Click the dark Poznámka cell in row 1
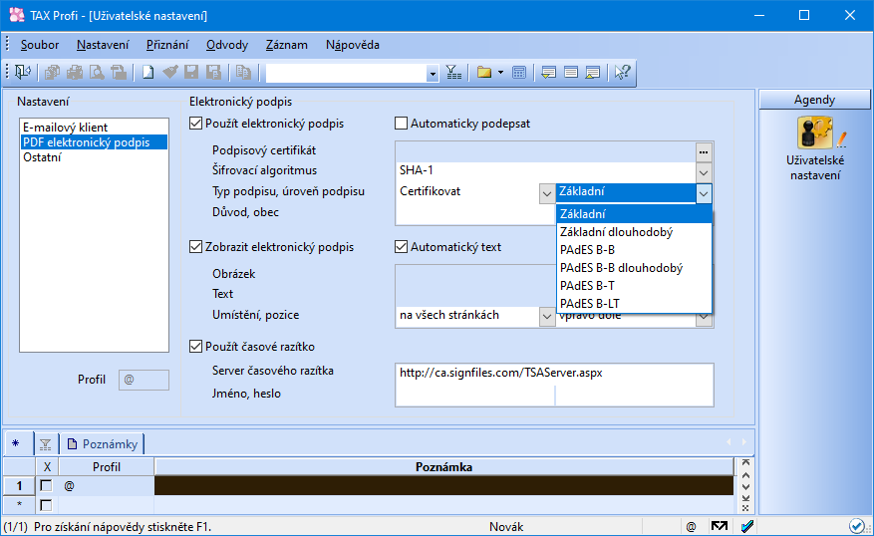Screen dimensions: 874x536 [x=443, y=485]
